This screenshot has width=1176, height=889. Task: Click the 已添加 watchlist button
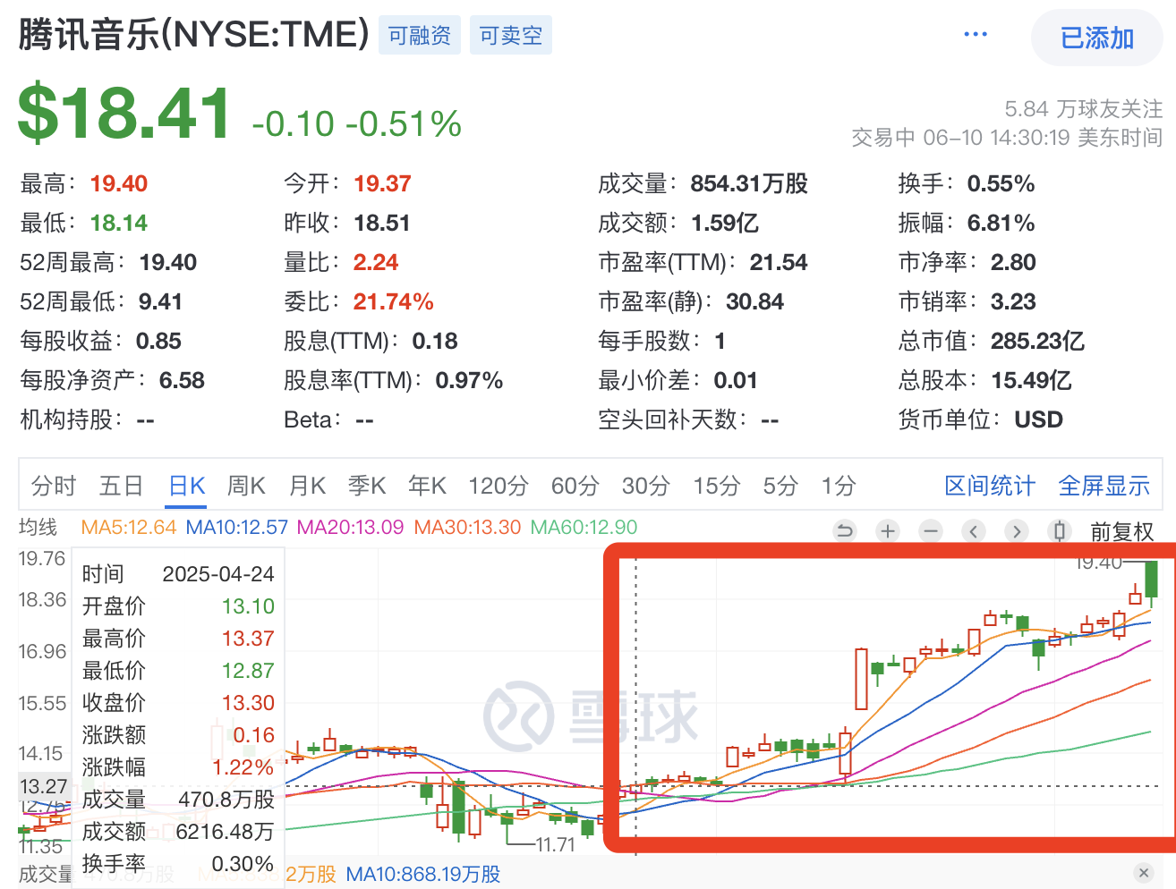pos(1097,38)
